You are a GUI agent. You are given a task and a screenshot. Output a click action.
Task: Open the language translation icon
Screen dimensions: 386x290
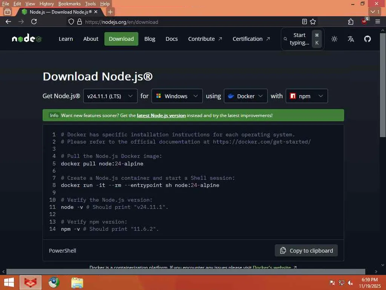[x=351, y=39]
